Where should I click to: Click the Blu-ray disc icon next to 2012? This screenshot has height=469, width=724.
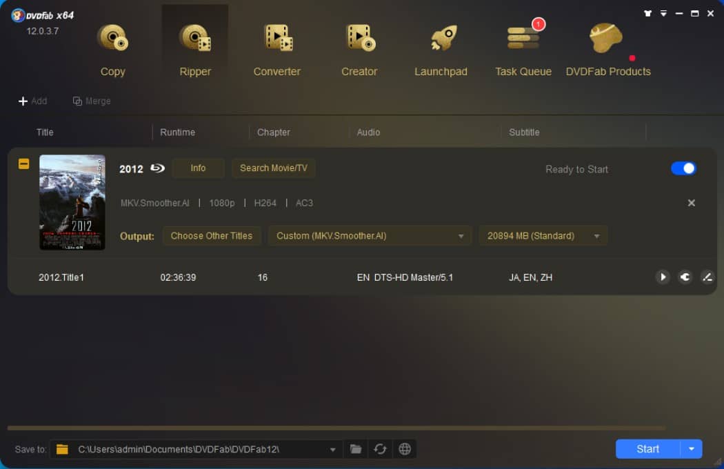(157, 168)
